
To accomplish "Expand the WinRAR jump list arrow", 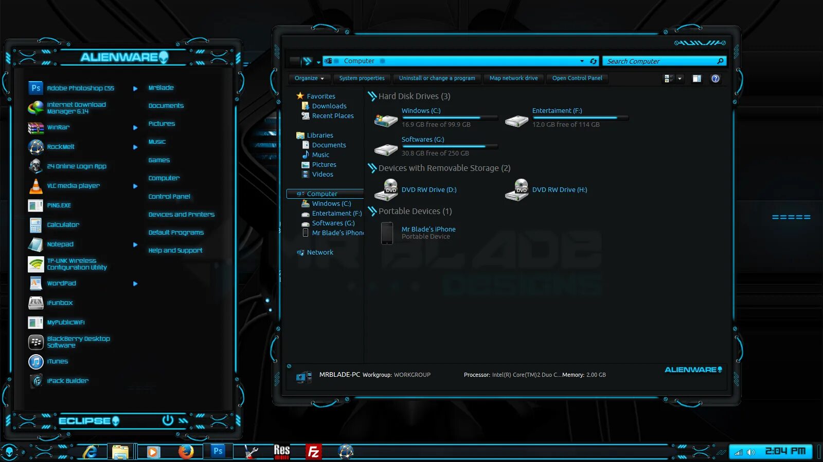I will 135,127.
